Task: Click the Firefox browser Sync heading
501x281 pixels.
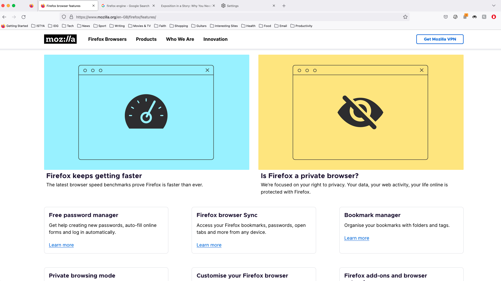Action: tap(227, 215)
